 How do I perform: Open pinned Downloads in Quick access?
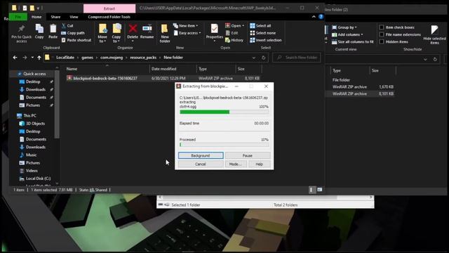(36, 89)
